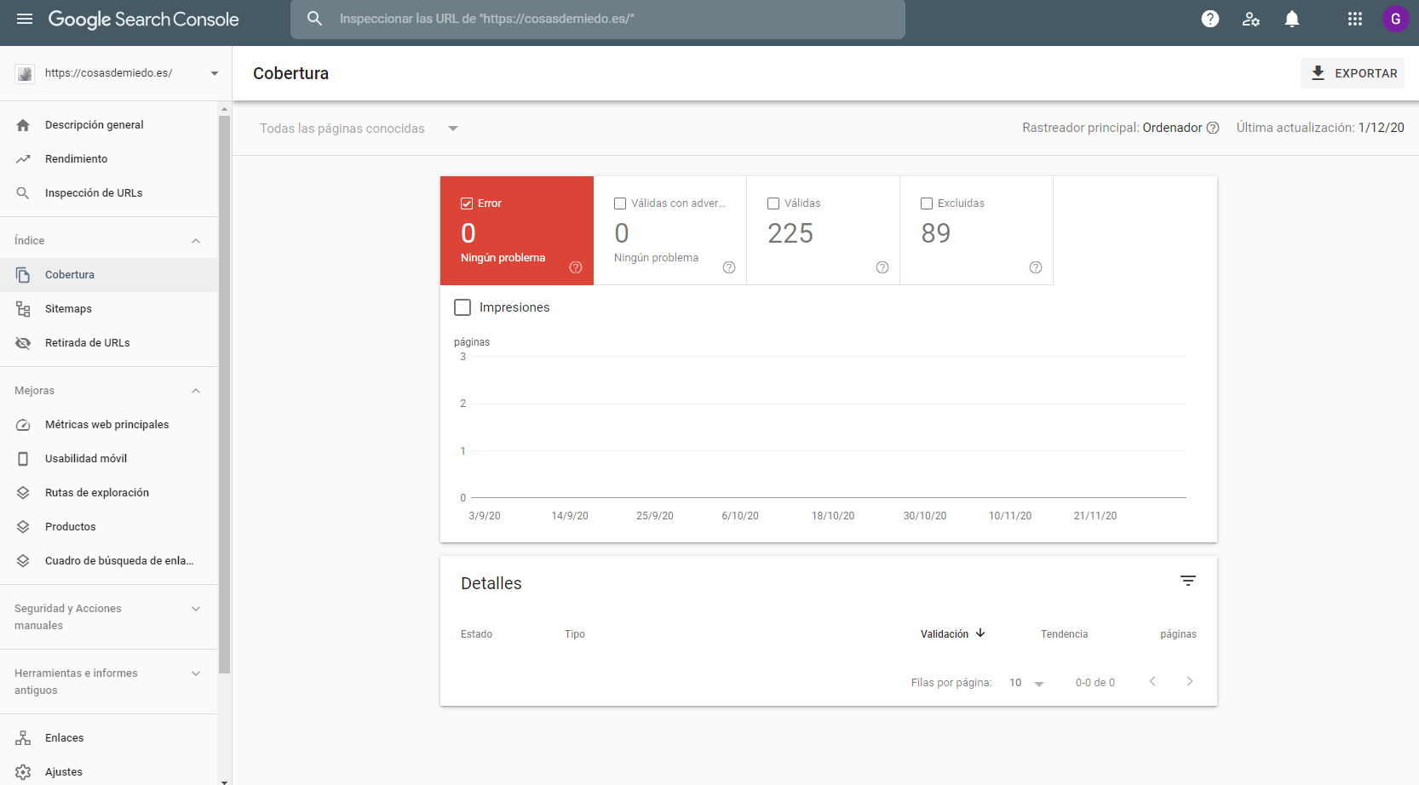Screen dimensions: 1419x785
Task: Go to Sitemaps report
Action: (109, 309)
